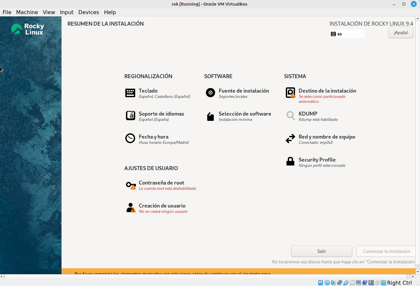Image resolution: width=420 pixels, height=286 pixels.
Task: Open the Fecha y hora clock icon
Action: 130,138
